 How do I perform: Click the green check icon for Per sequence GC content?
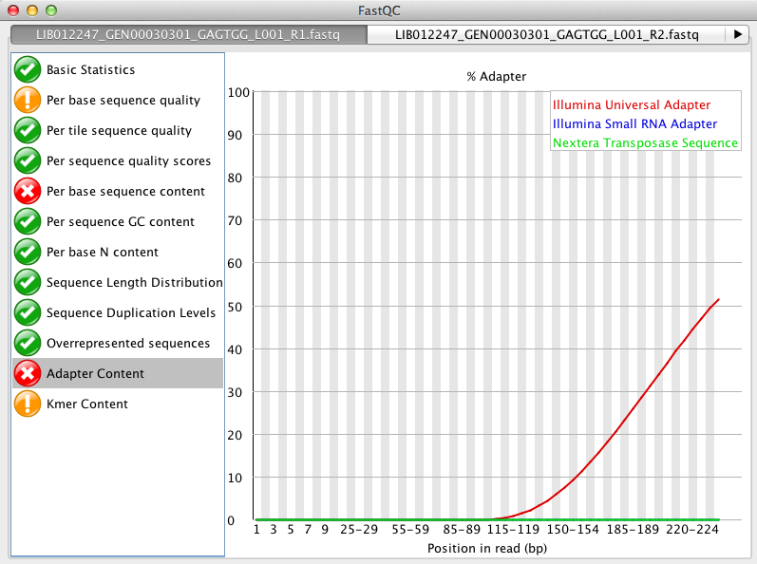[x=28, y=221]
